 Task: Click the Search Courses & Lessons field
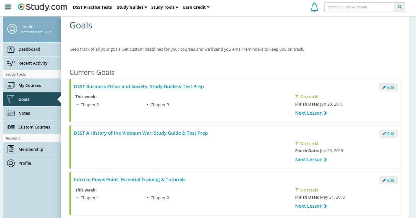pyautogui.click(x=359, y=7)
